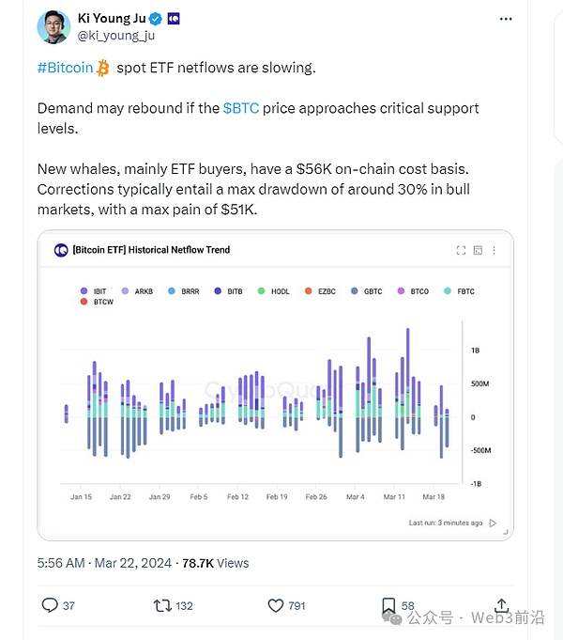563x640 pixels.
Task: Open the @ki_young_ju profile handle
Action: (116, 36)
